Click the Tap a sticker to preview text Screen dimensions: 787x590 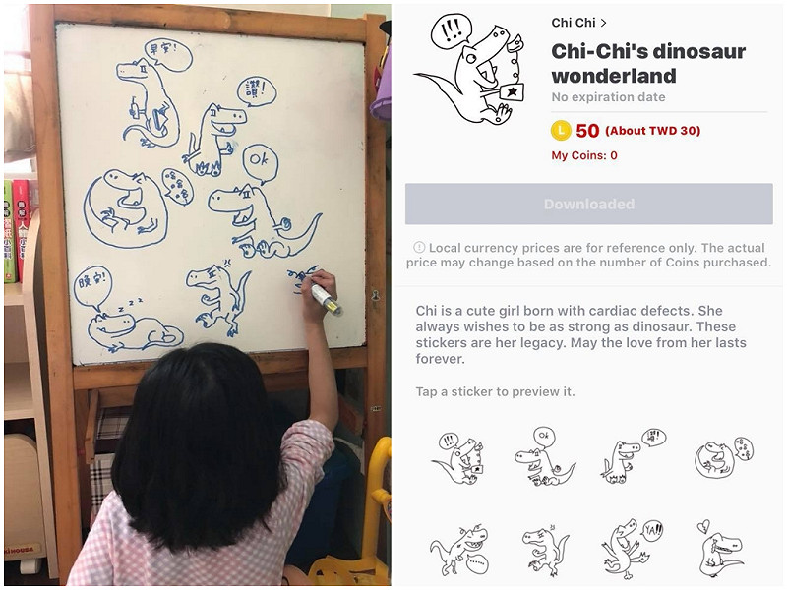tap(495, 391)
